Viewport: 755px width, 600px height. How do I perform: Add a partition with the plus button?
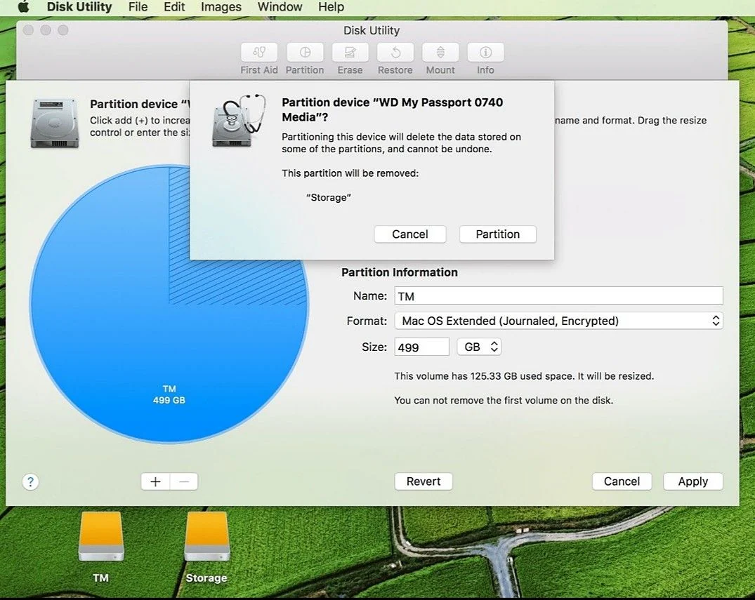(x=155, y=481)
